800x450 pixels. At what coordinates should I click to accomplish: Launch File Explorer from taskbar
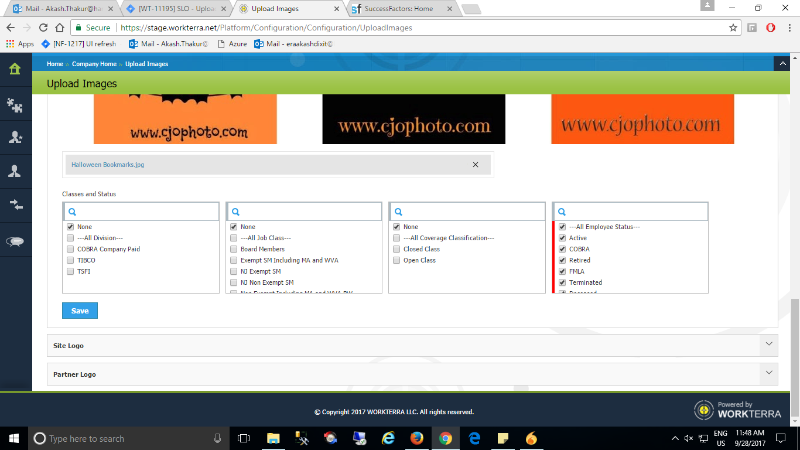273,438
